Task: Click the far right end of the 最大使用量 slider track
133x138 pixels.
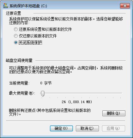Action: click(x=121, y=93)
